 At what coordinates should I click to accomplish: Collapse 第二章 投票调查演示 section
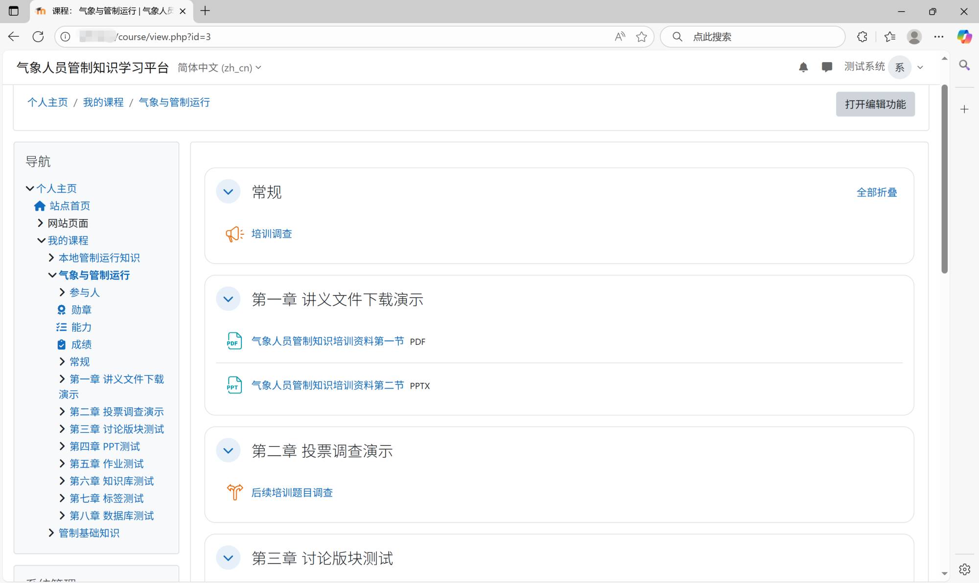pyautogui.click(x=228, y=451)
